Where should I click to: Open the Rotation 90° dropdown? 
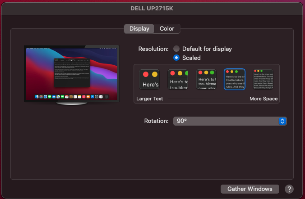pos(230,121)
